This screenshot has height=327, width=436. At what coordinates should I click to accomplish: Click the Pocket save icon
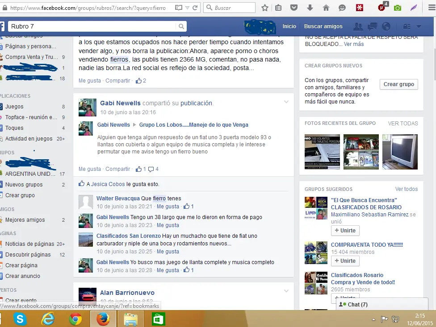[294, 8]
